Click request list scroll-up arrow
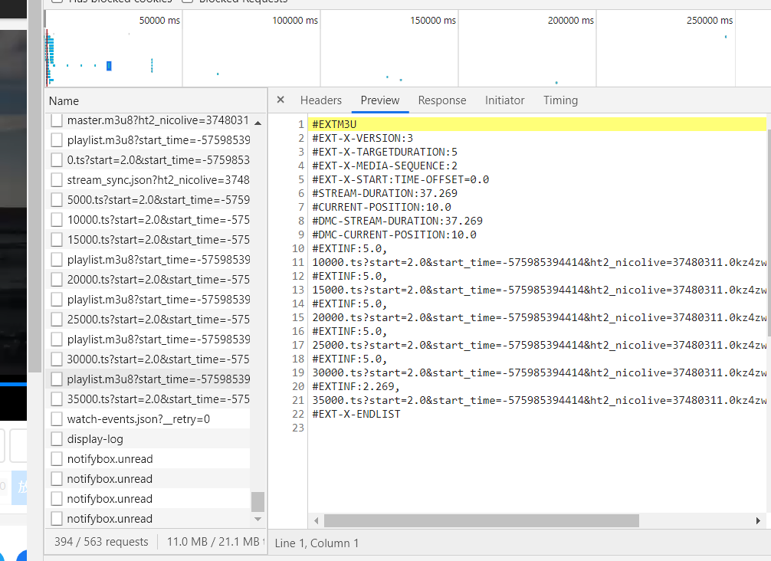This screenshot has height=561, width=771. (258, 123)
